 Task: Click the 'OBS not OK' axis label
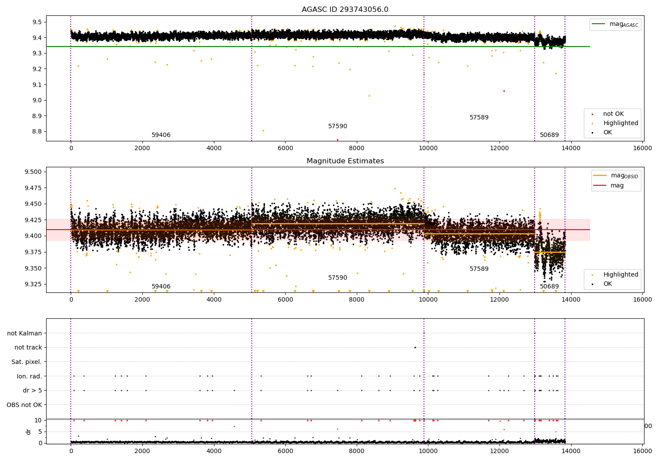(x=25, y=405)
